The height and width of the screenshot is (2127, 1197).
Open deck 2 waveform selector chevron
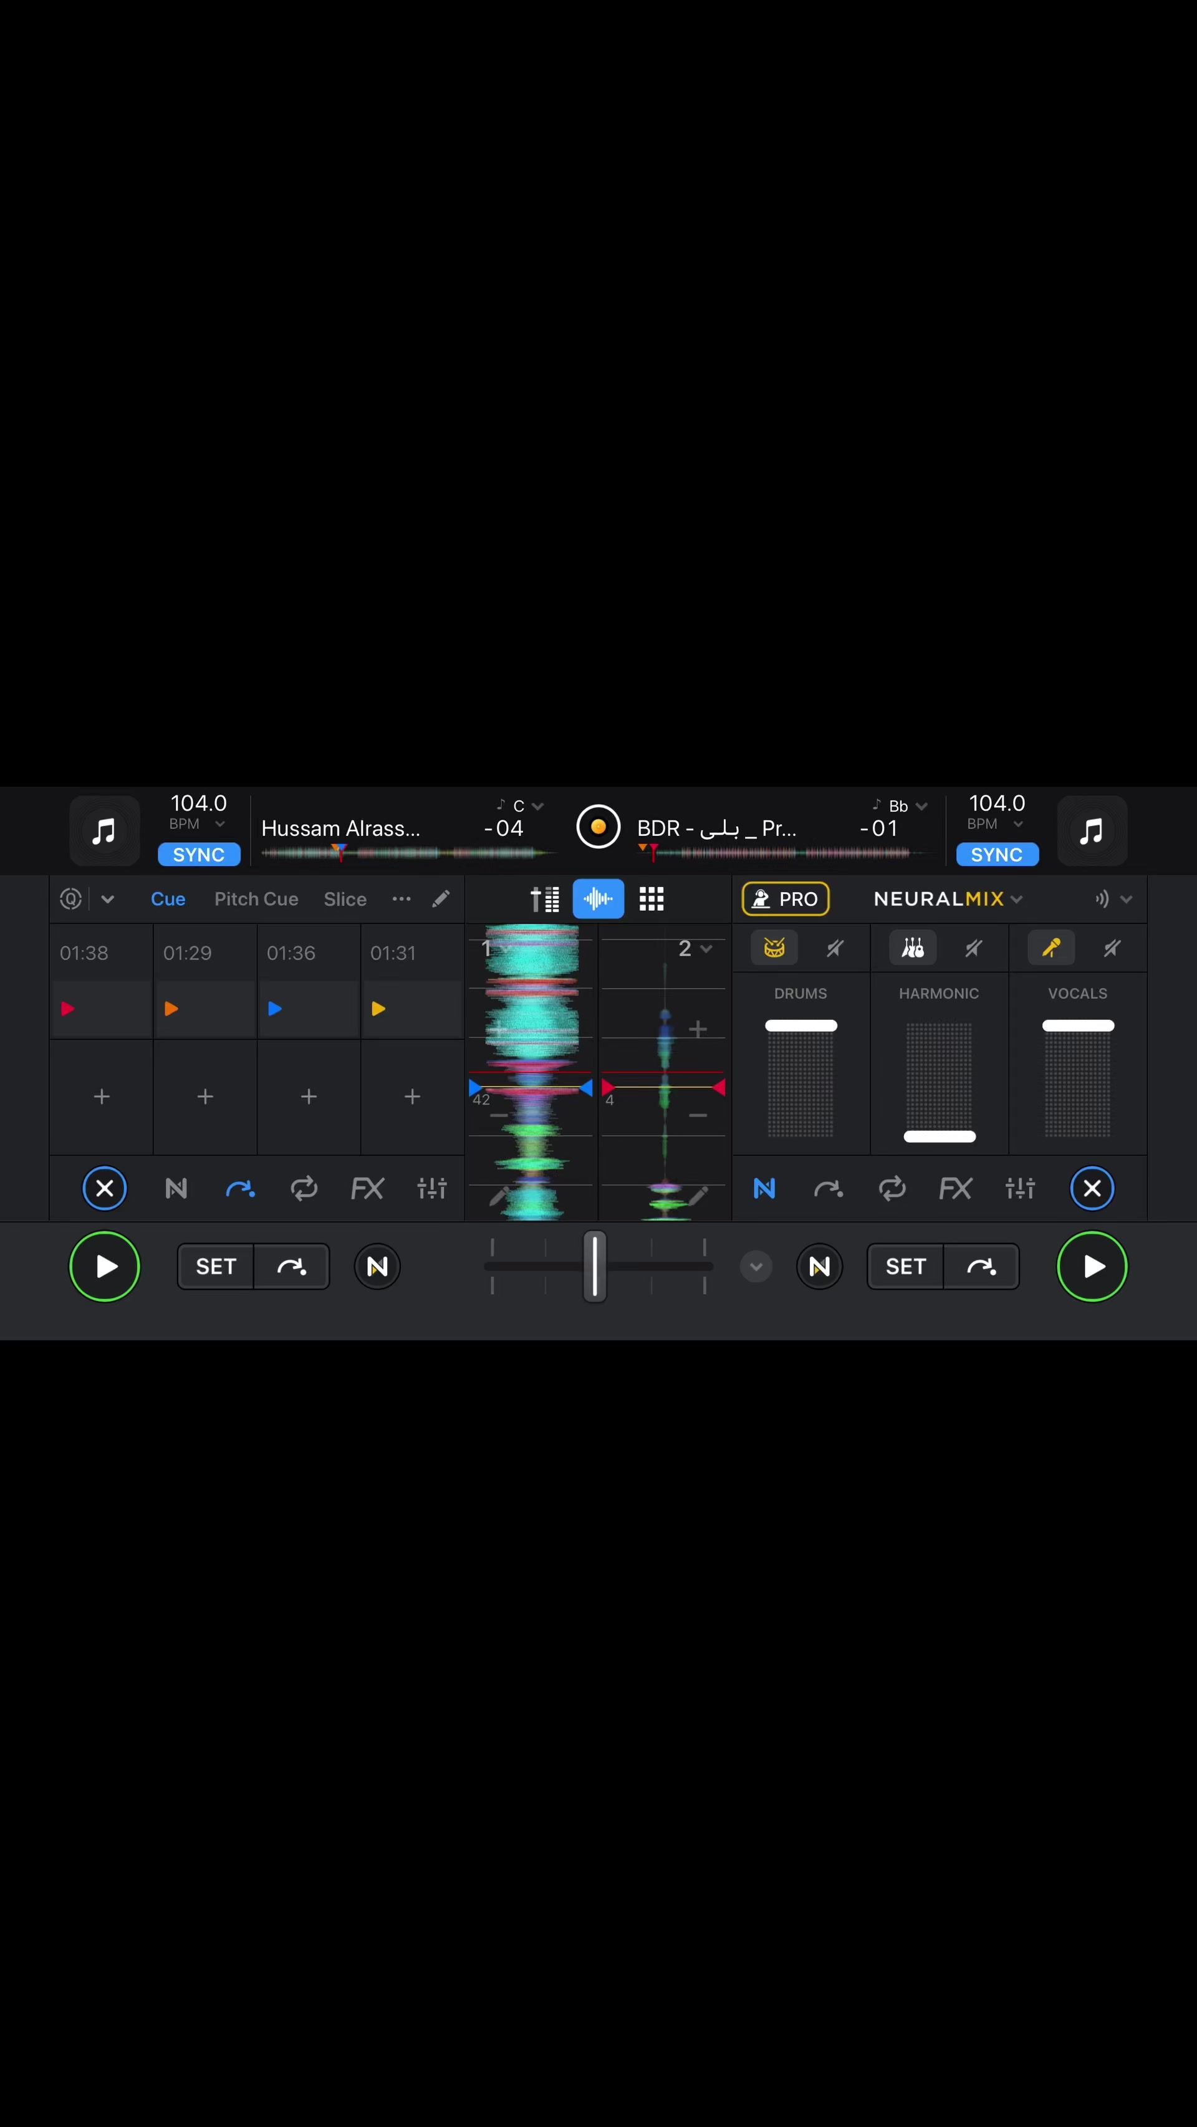[706, 949]
